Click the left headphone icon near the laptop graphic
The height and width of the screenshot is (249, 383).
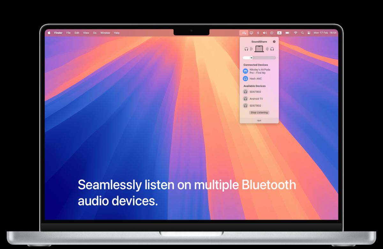246,49
